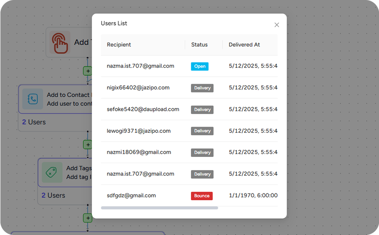The width and height of the screenshot is (379, 235).
Task: Click 2 Users under Add to Contact node
Action: [34, 122]
